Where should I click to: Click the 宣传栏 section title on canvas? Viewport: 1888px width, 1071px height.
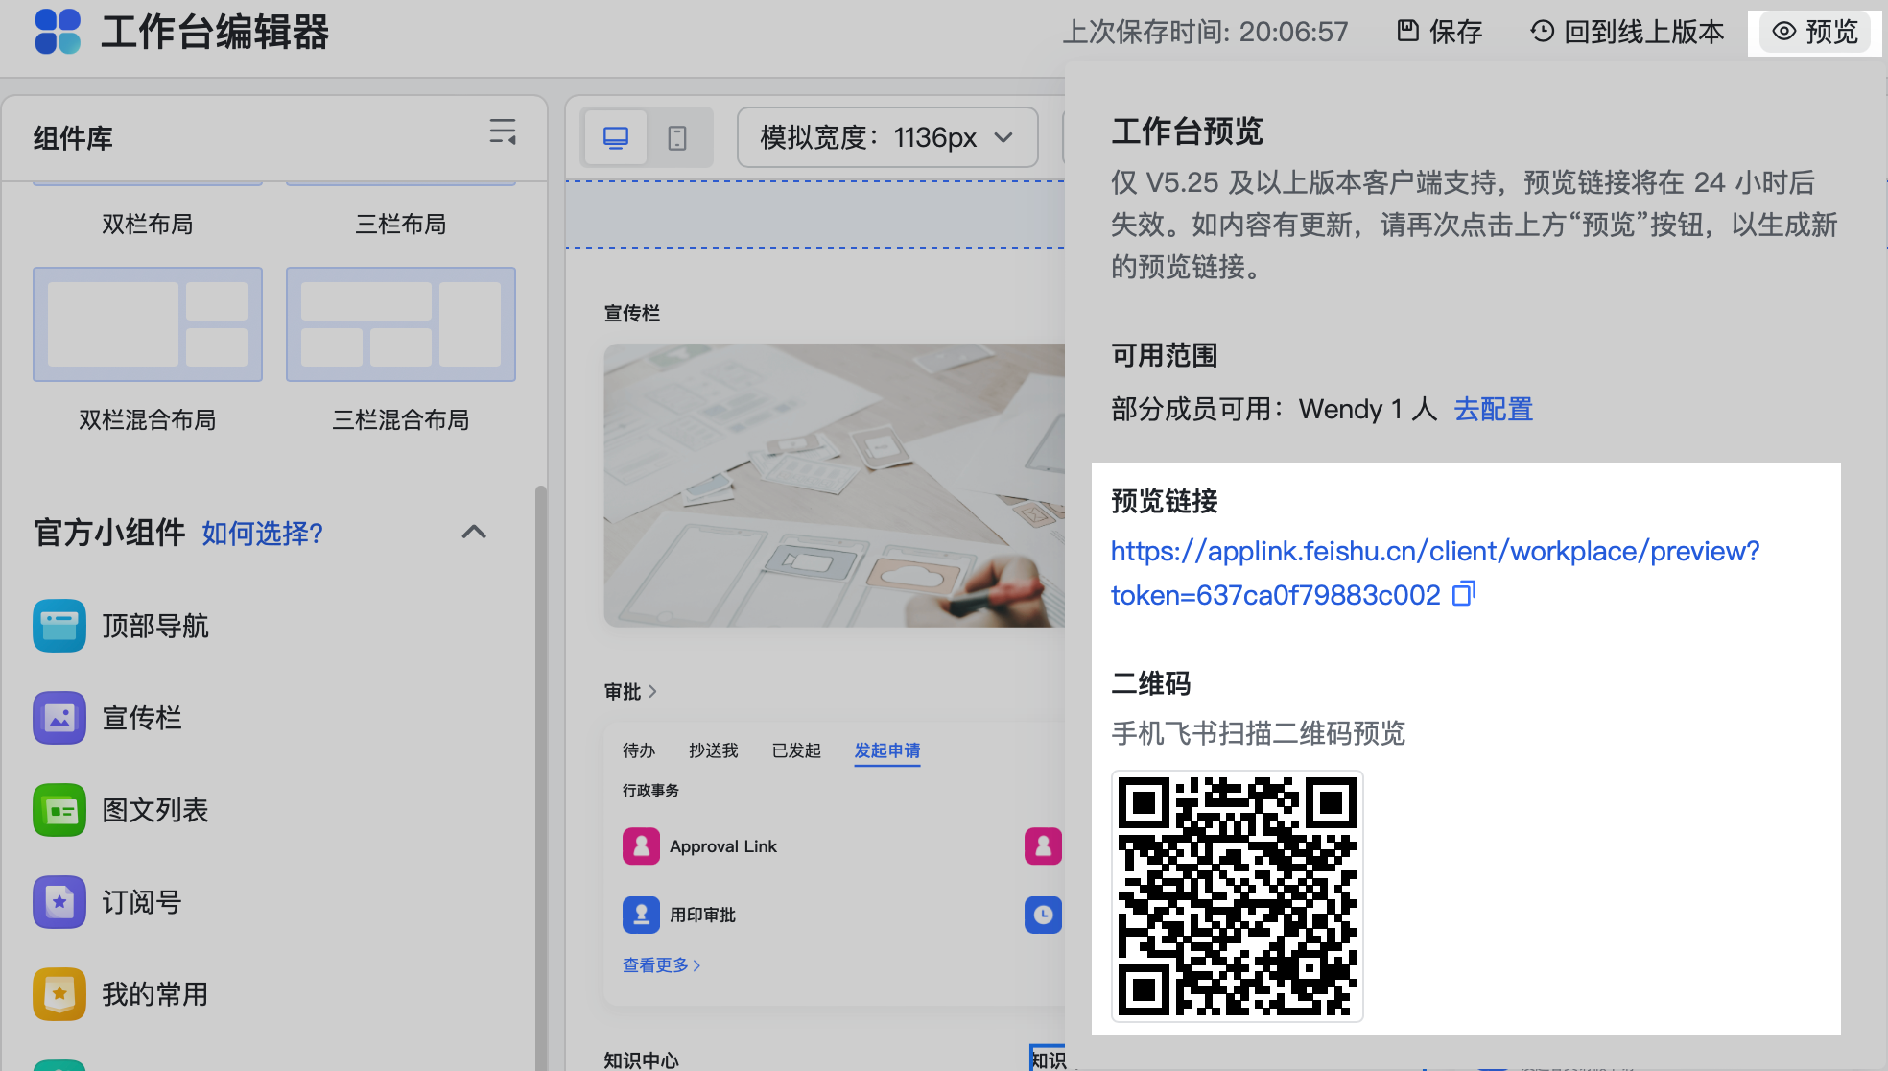pos(631,313)
